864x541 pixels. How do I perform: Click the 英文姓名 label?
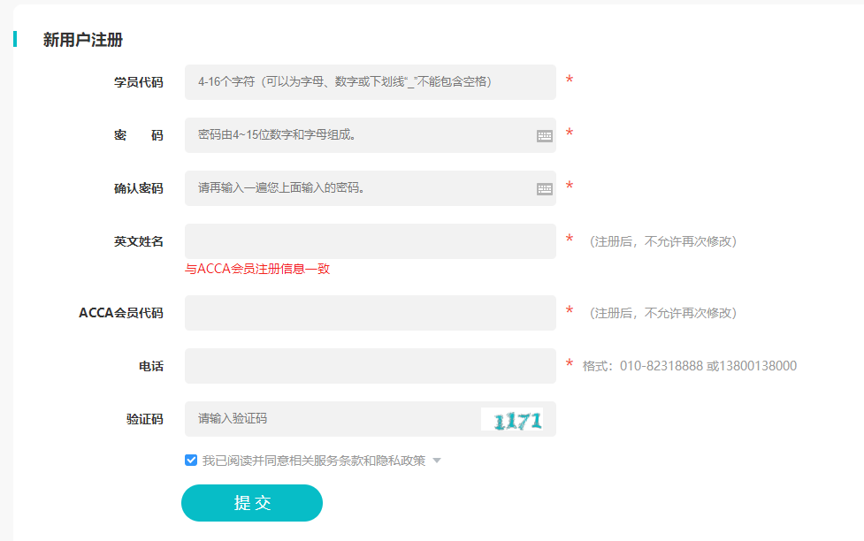tap(139, 241)
